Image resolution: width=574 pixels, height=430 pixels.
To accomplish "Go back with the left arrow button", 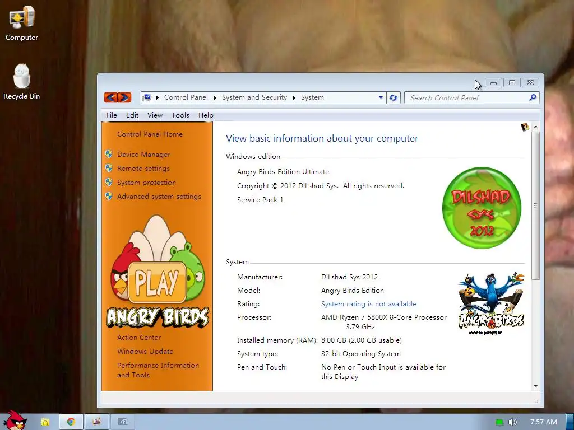I will click(110, 97).
